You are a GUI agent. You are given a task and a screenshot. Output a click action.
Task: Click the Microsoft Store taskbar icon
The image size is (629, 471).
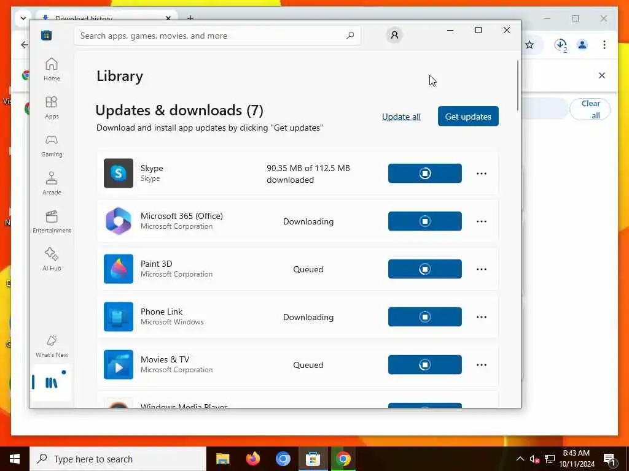(x=313, y=459)
